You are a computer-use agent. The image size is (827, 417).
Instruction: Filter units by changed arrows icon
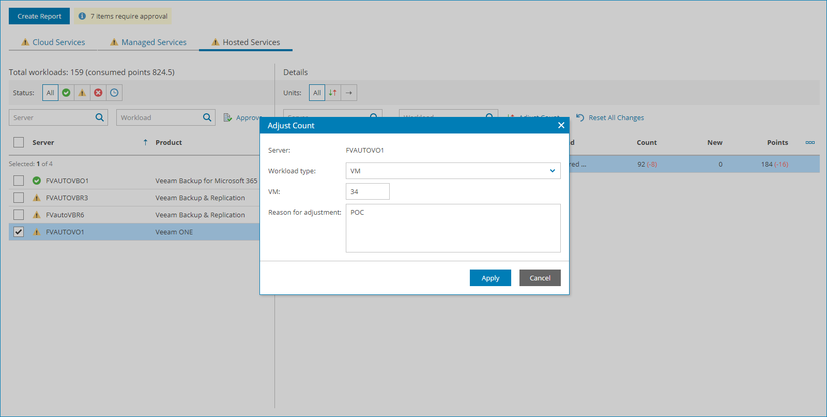coord(333,93)
